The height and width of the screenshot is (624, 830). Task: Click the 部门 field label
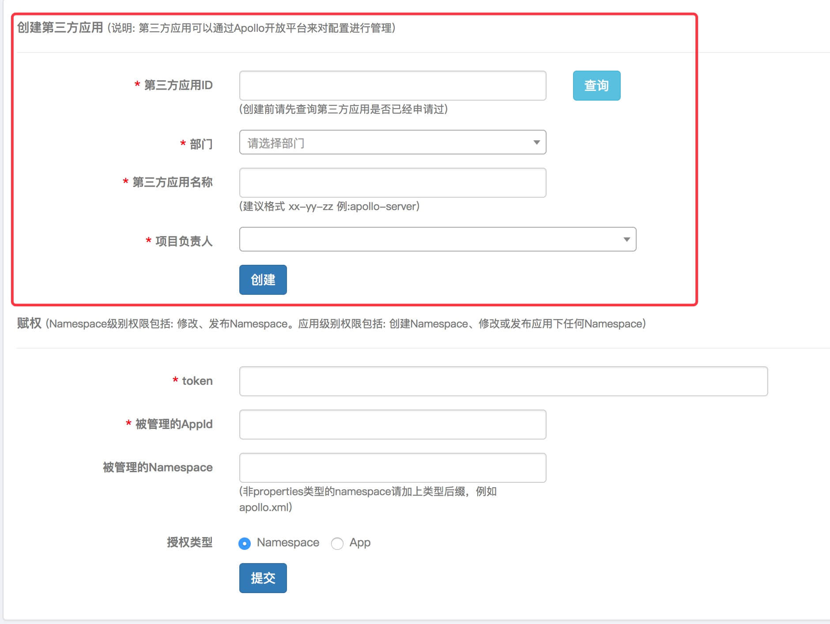click(x=201, y=144)
